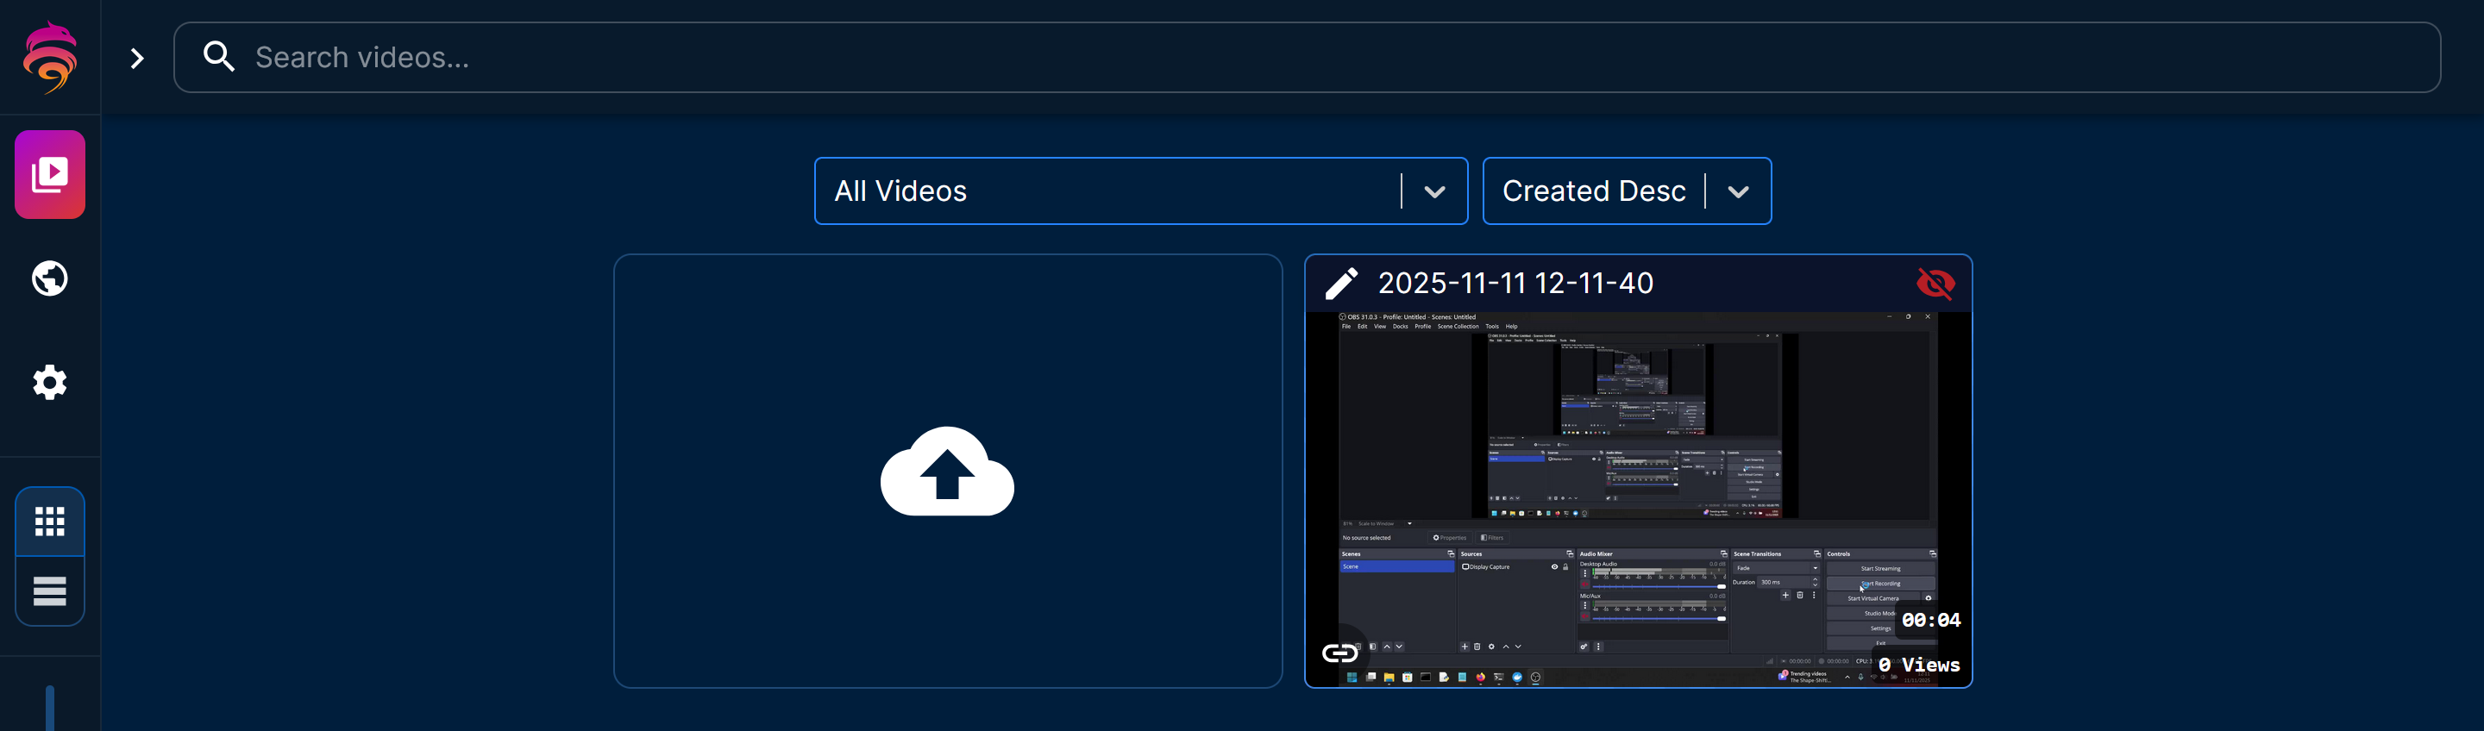Screen dimensions: 2484x731
Task: Toggle the video's hidden visibility eye icon
Action: pyautogui.click(x=1935, y=284)
